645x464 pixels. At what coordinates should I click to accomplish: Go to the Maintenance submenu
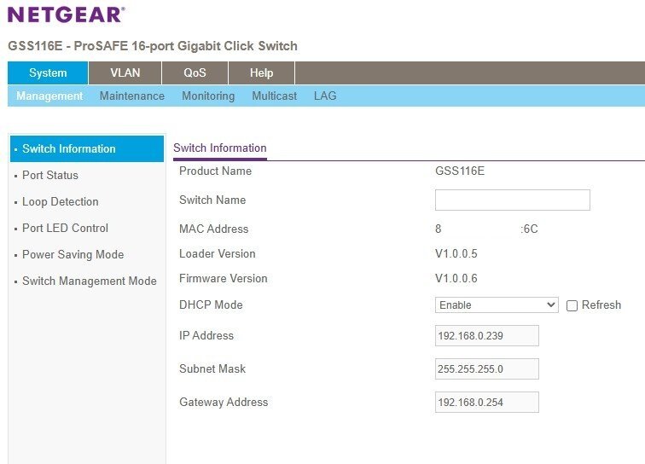[132, 96]
